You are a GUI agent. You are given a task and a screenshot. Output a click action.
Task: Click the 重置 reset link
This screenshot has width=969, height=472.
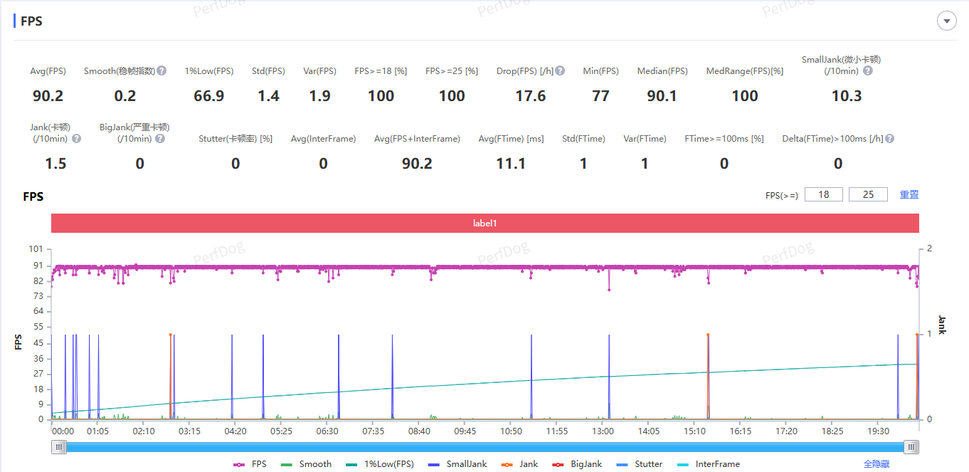tap(909, 194)
